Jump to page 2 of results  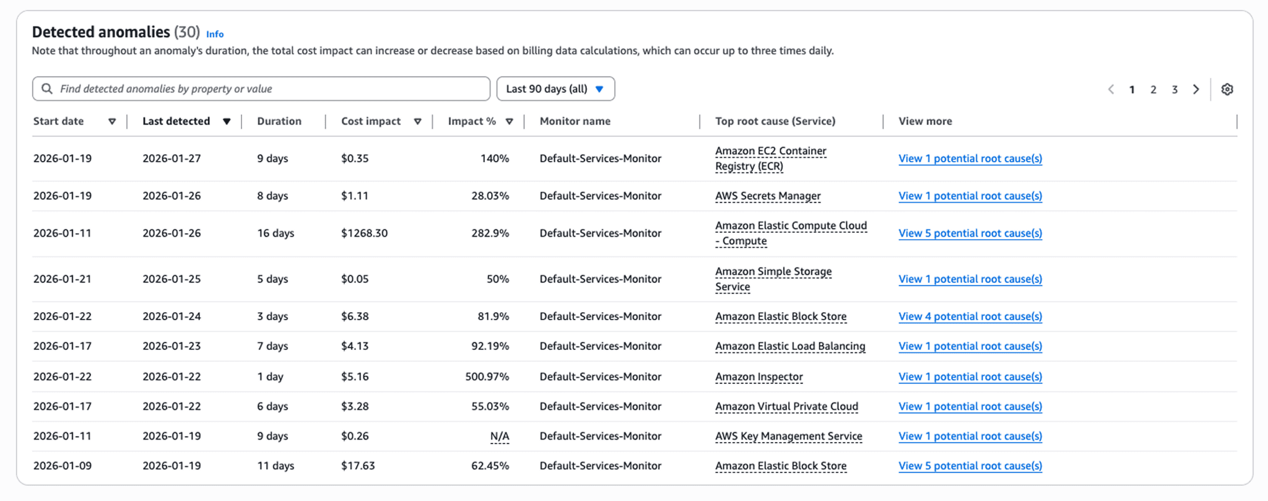[1153, 89]
